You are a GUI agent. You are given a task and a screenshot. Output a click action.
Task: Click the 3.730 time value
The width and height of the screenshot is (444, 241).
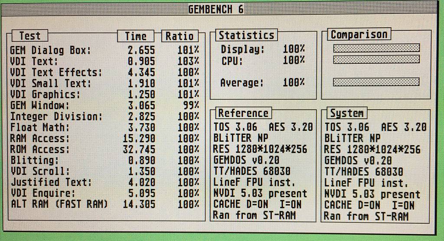coord(141,128)
